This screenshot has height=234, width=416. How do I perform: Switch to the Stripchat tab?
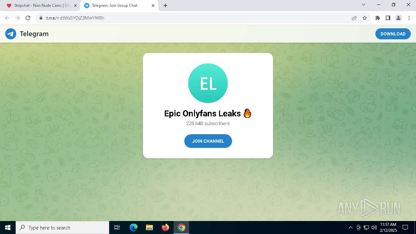point(42,6)
